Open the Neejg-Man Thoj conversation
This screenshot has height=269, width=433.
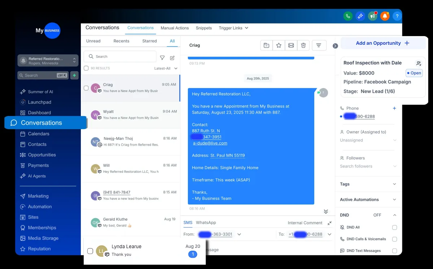131,142
